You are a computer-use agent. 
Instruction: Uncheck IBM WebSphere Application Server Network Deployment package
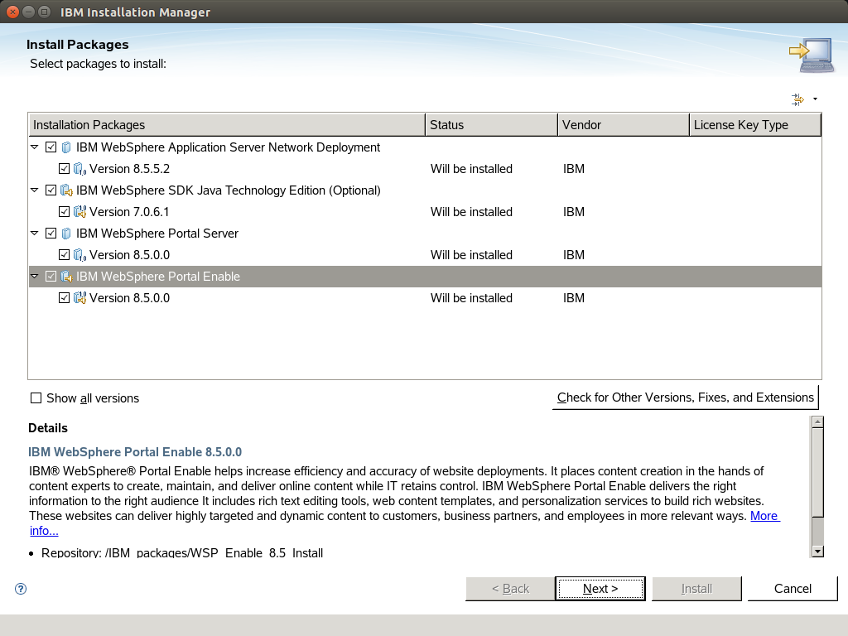pos(51,147)
